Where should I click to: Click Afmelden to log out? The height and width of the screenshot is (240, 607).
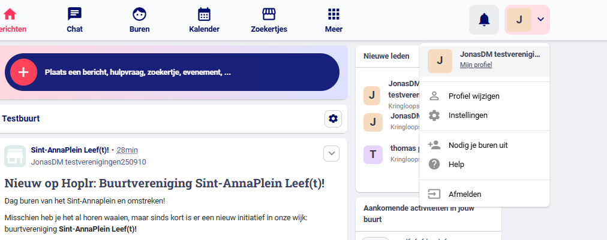(x=464, y=194)
